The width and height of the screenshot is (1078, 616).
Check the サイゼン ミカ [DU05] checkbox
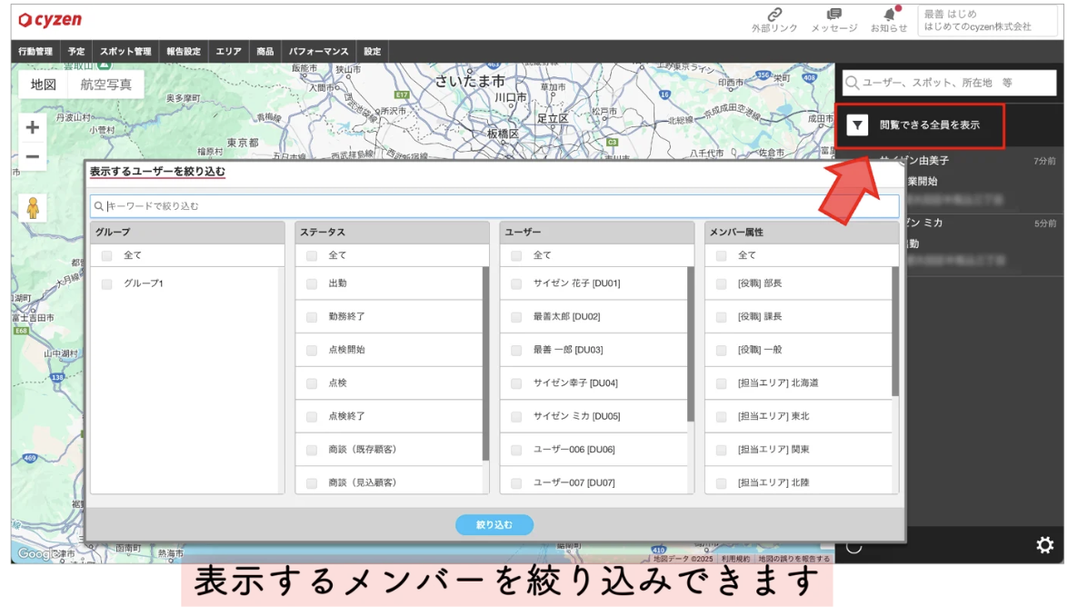pyautogui.click(x=516, y=417)
